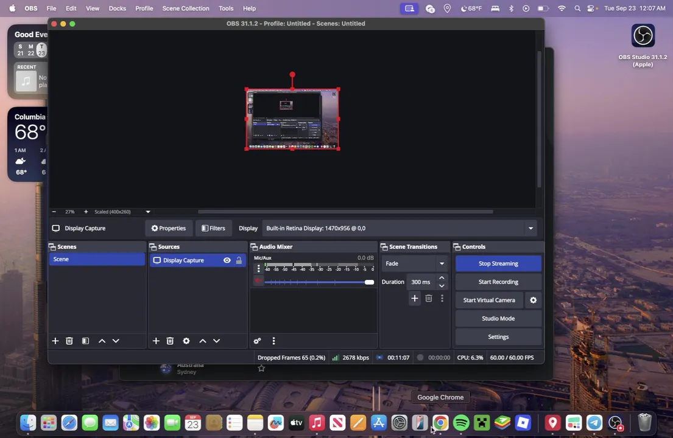Open the Edit menu

click(x=71, y=8)
